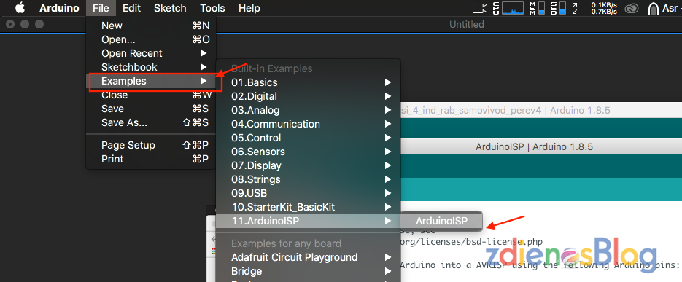Click the diagonal arrows menu bar icon
Screen dimensions: 682x282
pyautogui.click(x=575, y=8)
